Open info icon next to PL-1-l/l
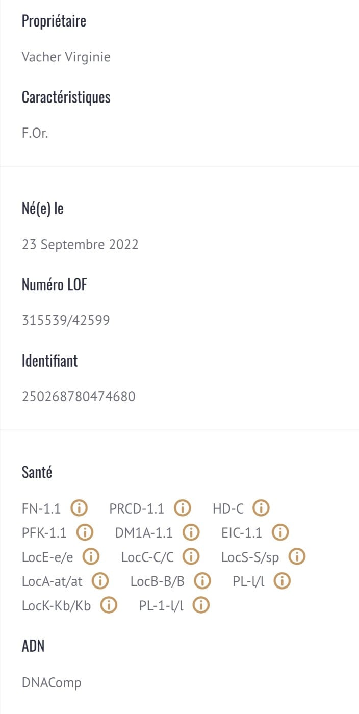 [x=201, y=605]
